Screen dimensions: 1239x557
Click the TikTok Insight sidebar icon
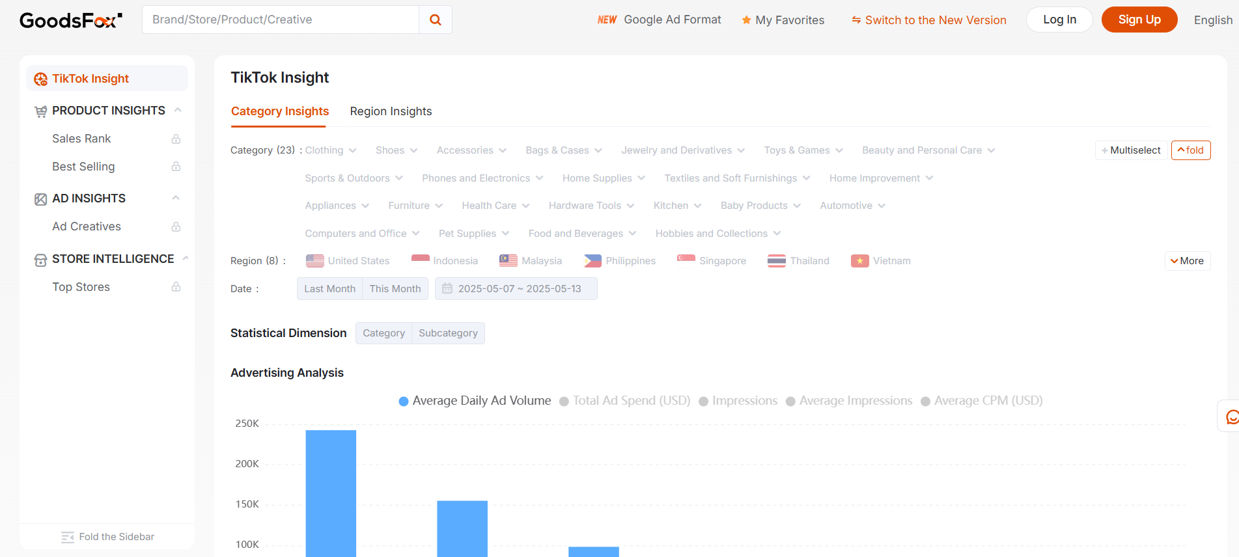click(40, 79)
